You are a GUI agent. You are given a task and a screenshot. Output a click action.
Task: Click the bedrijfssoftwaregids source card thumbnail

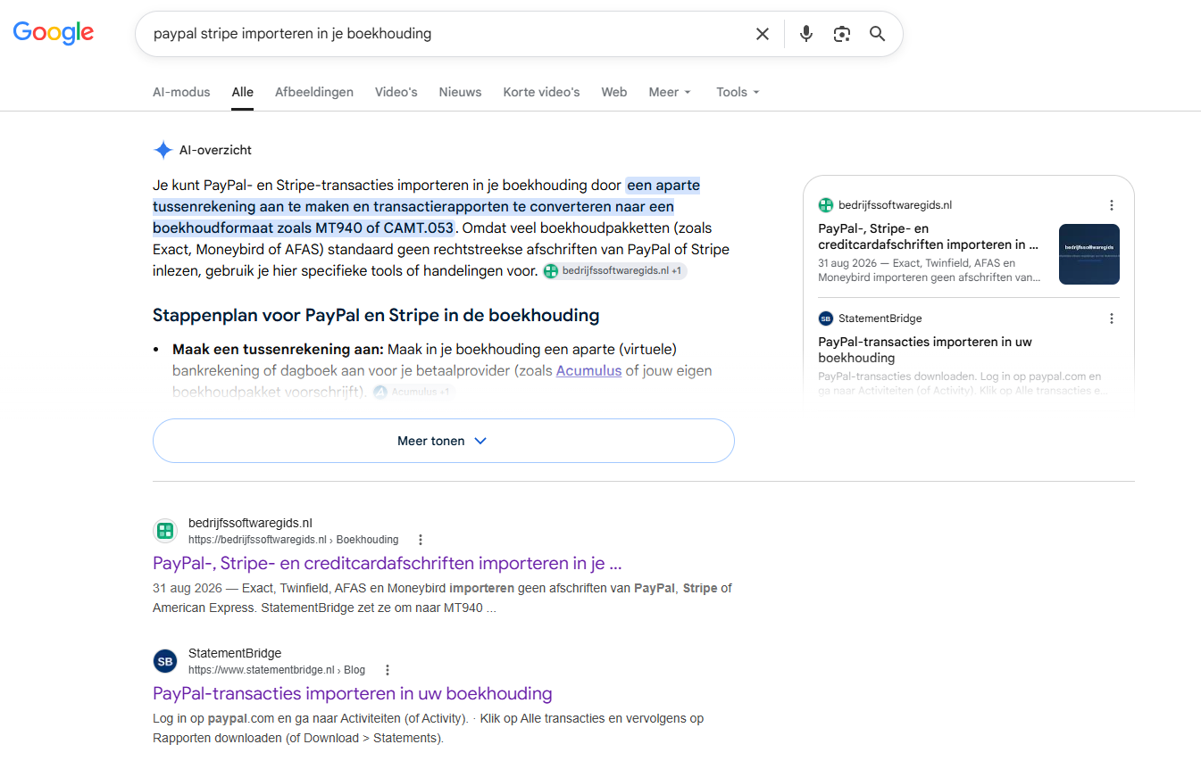1089,254
